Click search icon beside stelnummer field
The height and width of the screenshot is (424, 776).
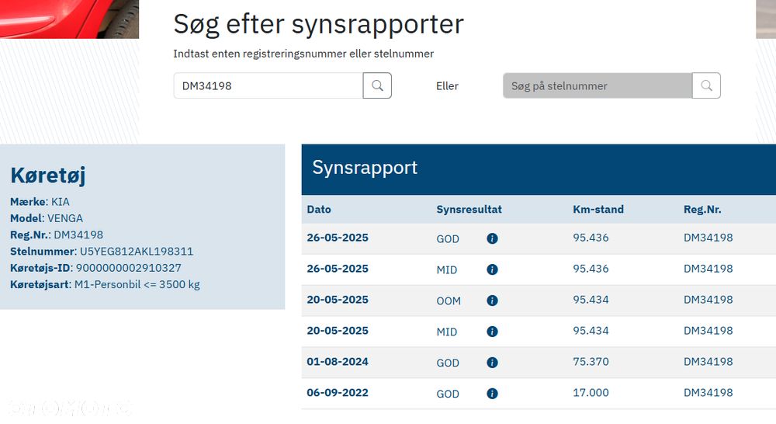pyautogui.click(x=706, y=85)
